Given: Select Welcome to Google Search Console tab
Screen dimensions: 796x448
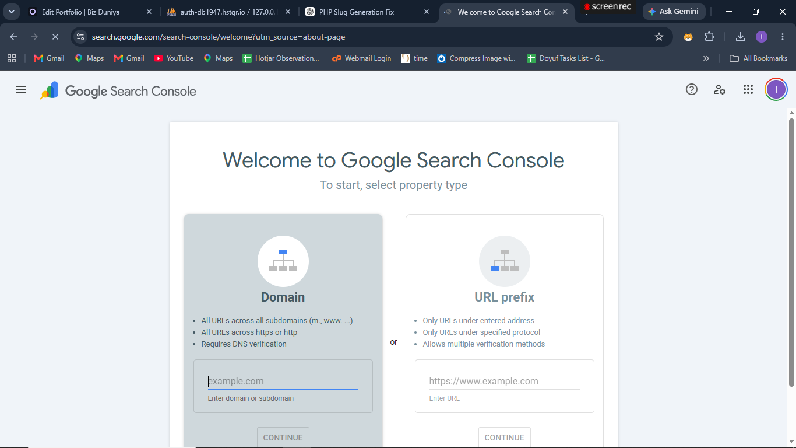Looking at the screenshot, I should tap(506, 12).
